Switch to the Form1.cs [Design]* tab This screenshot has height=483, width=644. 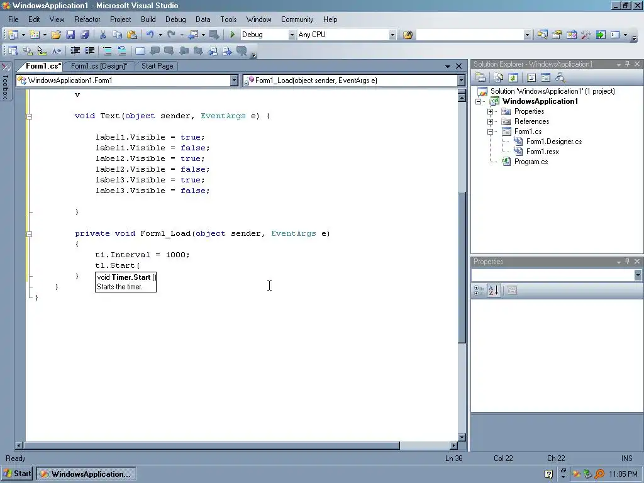99,66
